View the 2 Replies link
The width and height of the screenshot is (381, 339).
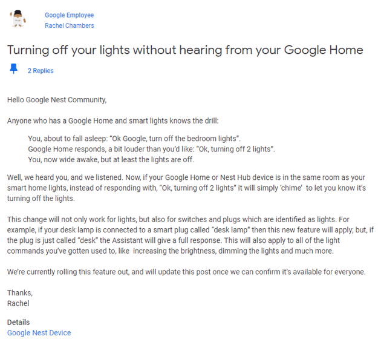[41, 71]
